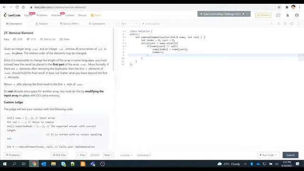Open Problems in the top navigation
The height and width of the screenshot is (171, 304).
42,15
